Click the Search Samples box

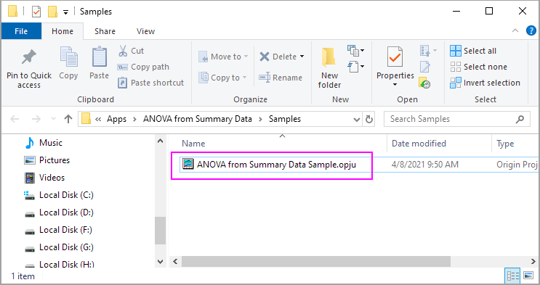coord(457,120)
